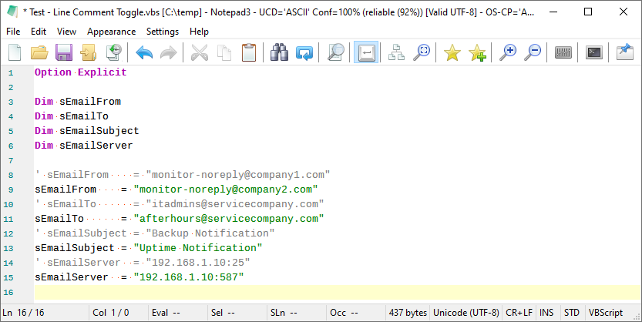Change encoding via Unicode (UTF-8) status field

(x=466, y=313)
